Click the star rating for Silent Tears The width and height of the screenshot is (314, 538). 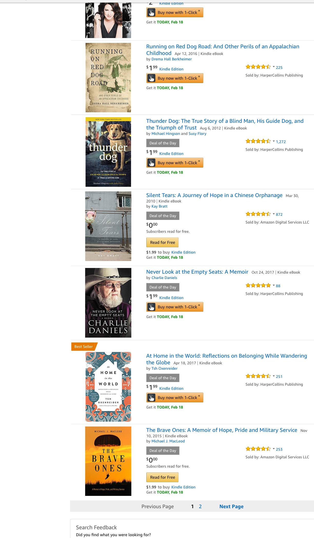(258, 214)
